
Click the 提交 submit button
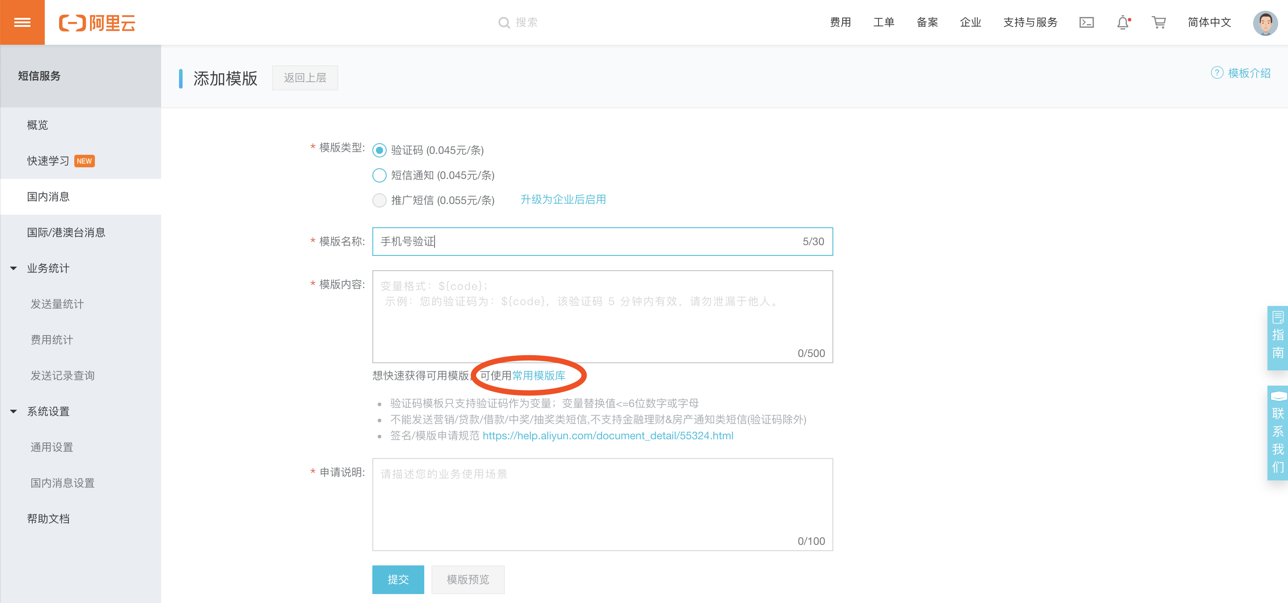398,580
